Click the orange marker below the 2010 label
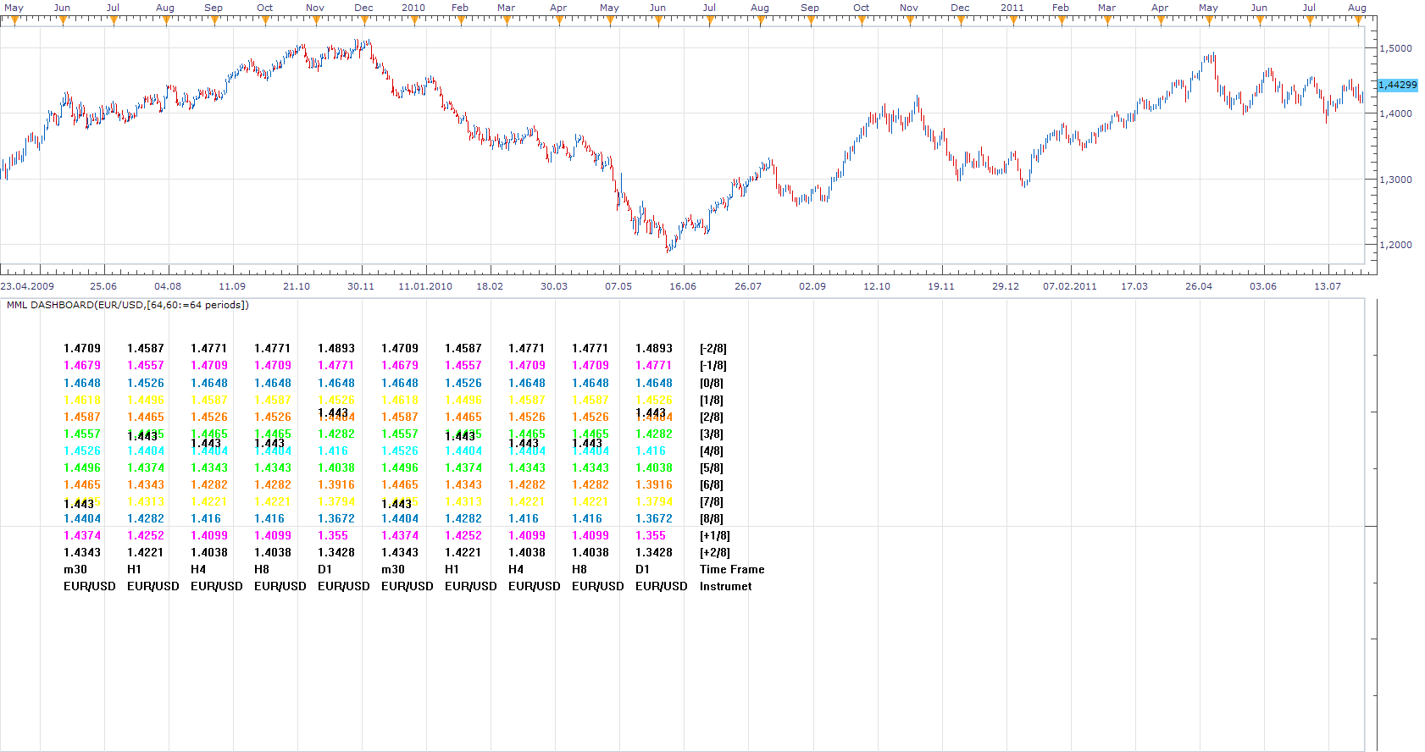This screenshot has height=752, width=1425. coord(413,21)
